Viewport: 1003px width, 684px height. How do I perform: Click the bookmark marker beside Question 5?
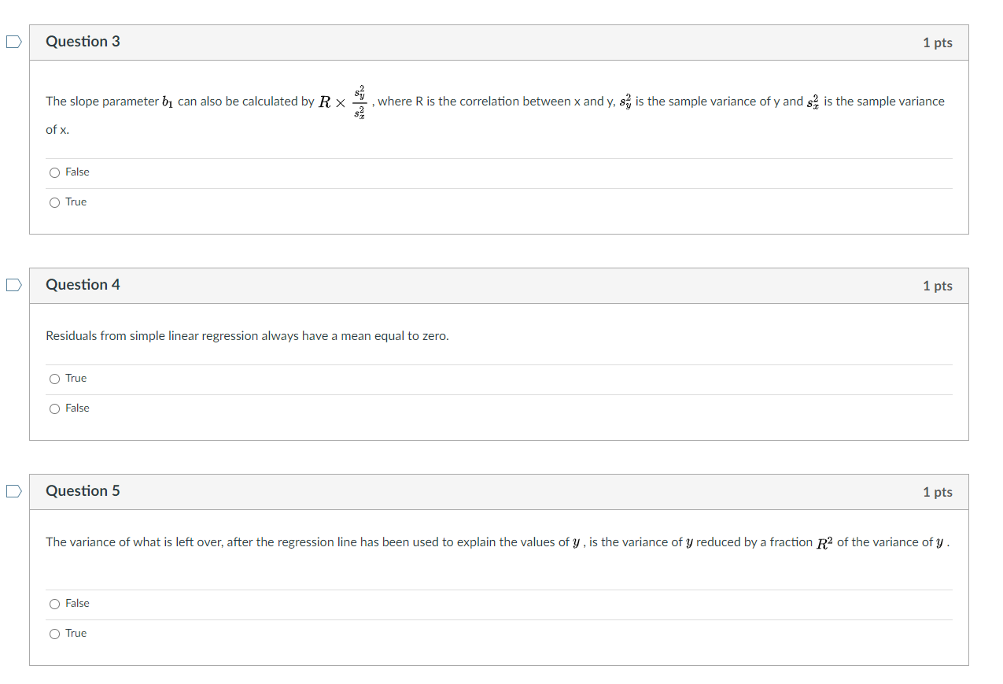(x=13, y=491)
